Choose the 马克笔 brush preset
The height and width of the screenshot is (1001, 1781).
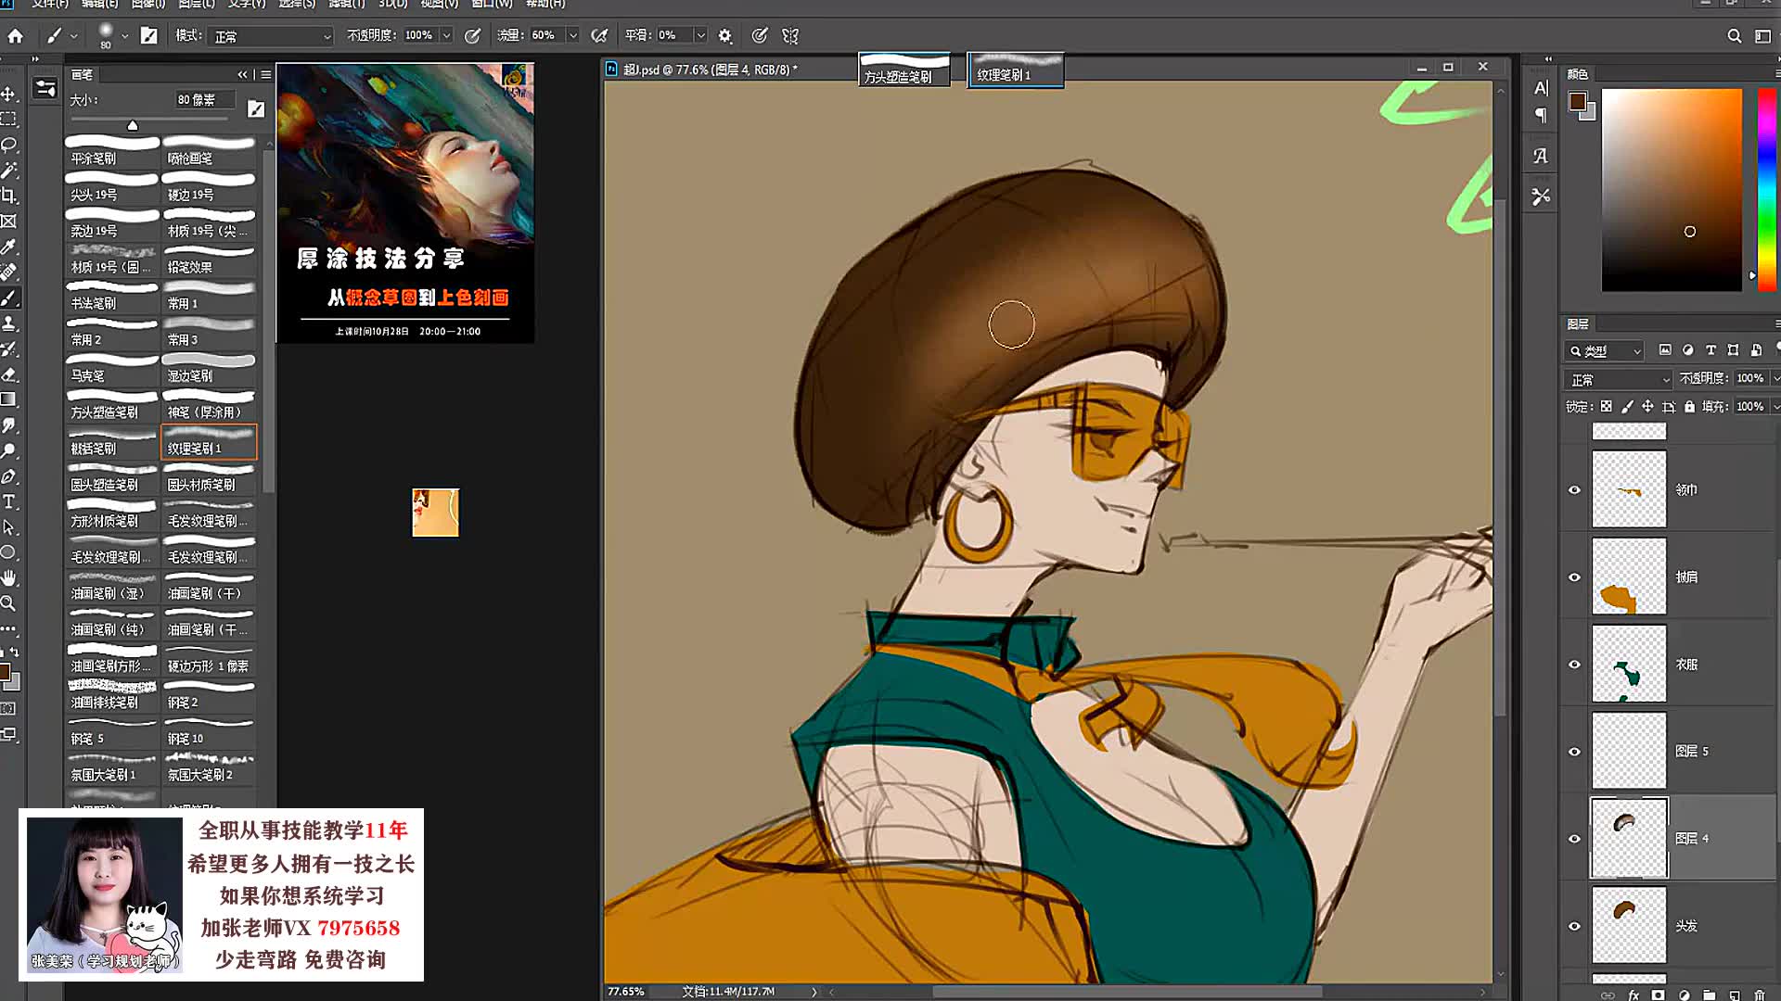pos(111,369)
